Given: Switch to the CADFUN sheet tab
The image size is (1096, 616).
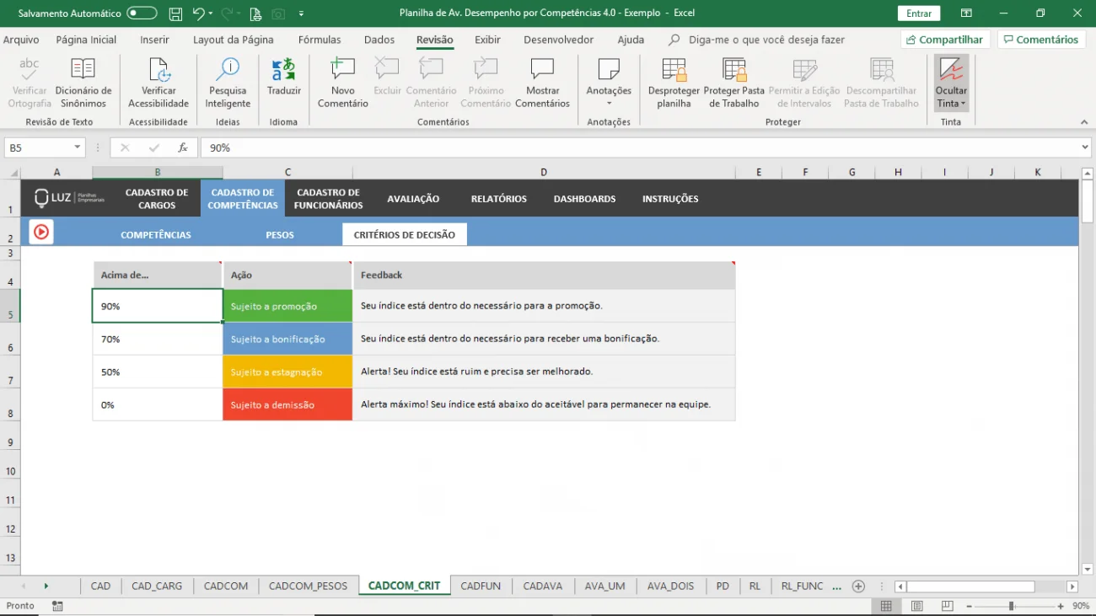Looking at the screenshot, I should click(x=481, y=586).
